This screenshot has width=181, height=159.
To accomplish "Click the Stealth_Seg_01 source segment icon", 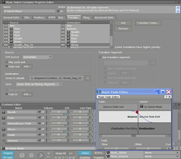I will 11,45.
